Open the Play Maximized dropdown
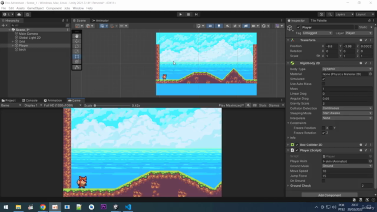377x212 pixels. click(232, 105)
